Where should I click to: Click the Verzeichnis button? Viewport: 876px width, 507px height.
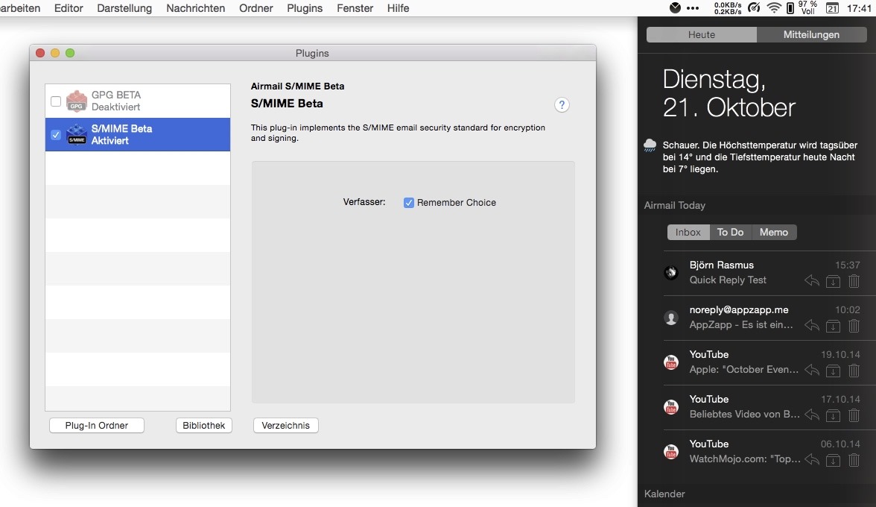286,426
